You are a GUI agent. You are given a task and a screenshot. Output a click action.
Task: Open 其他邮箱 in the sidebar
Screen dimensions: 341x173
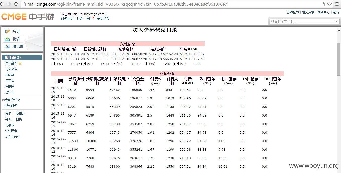click(x=11, y=106)
